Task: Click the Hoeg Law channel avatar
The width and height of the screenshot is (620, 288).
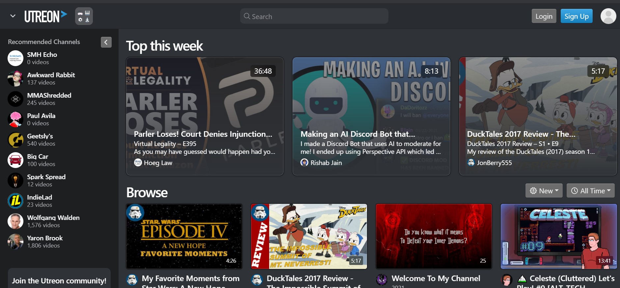Action: (x=138, y=162)
